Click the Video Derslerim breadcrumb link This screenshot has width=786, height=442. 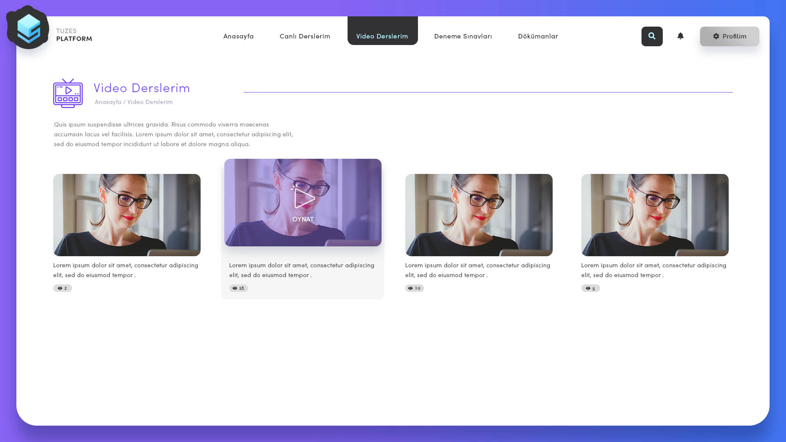click(150, 102)
